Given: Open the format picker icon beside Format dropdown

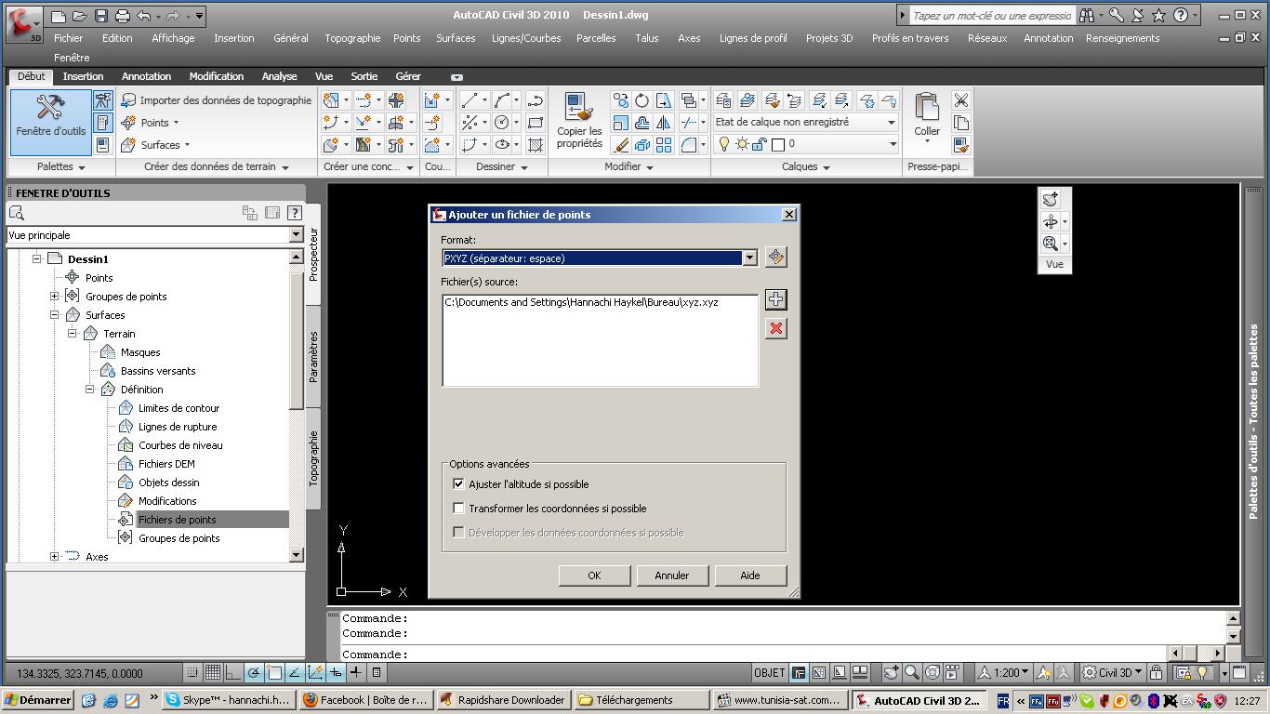Looking at the screenshot, I should [775, 258].
